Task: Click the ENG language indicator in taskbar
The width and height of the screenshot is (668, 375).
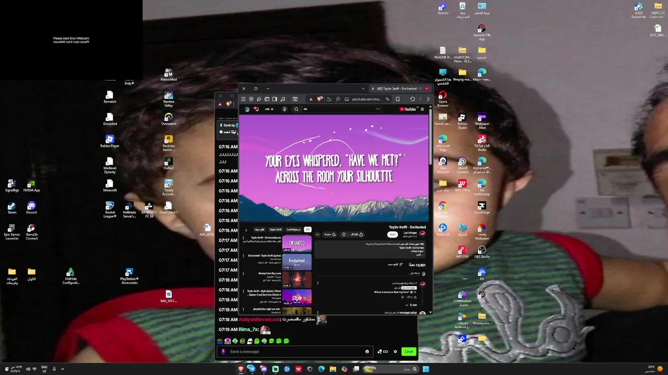Action: pos(44,369)
